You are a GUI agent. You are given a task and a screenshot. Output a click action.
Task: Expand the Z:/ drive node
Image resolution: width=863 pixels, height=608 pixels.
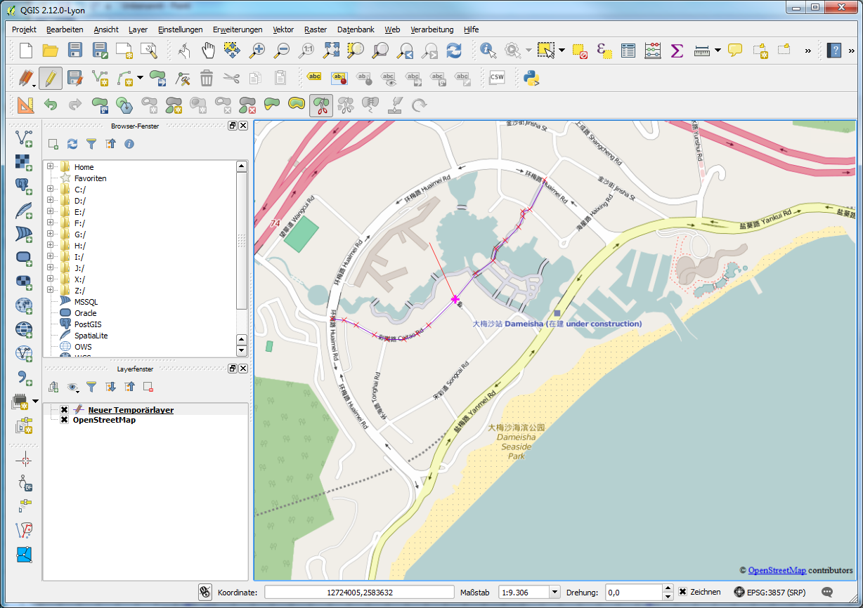coord(51,291)
